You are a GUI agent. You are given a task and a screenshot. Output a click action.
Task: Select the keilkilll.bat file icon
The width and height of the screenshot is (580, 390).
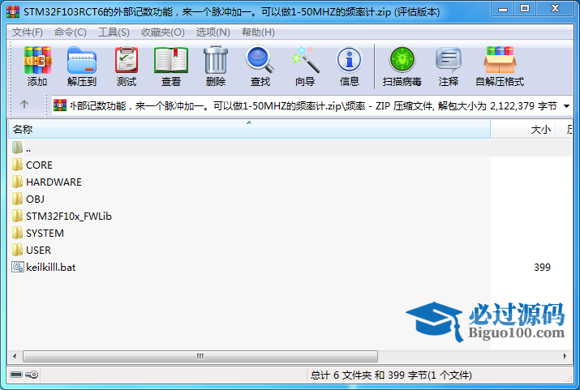17,267
